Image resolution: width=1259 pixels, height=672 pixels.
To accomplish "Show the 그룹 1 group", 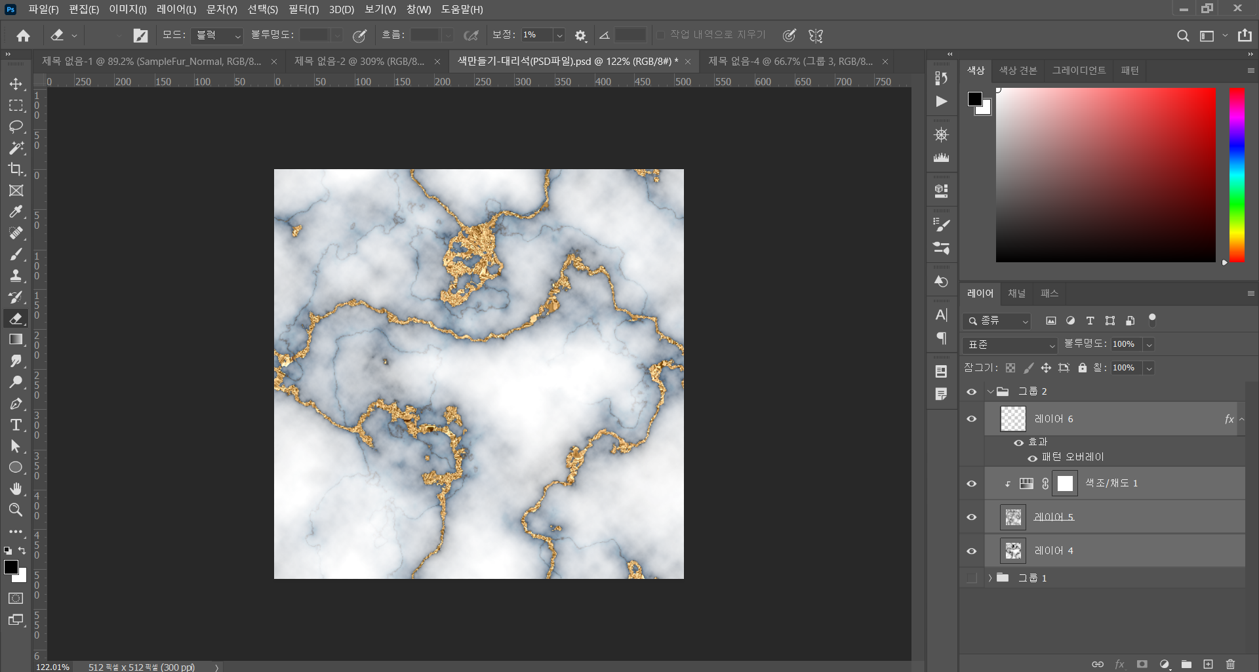I will tap(972, 578).
